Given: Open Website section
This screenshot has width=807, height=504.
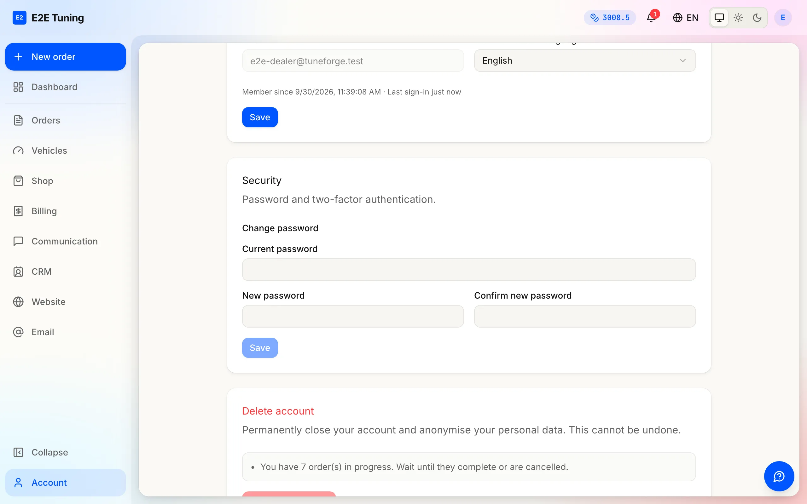Looking at the screenshot, I should (65, 302).
